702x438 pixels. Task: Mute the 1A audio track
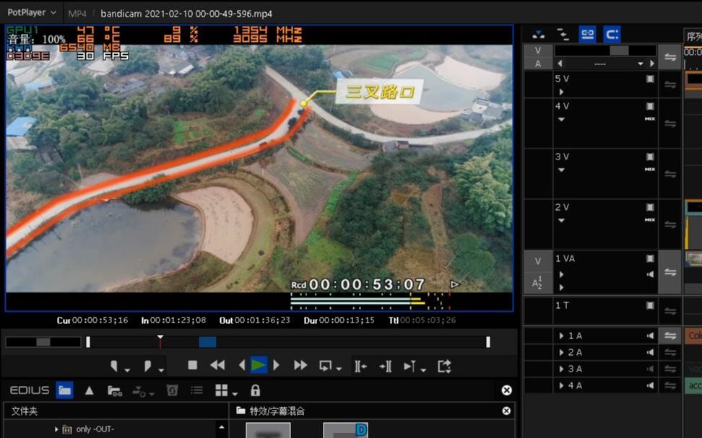tap(650, 336)
